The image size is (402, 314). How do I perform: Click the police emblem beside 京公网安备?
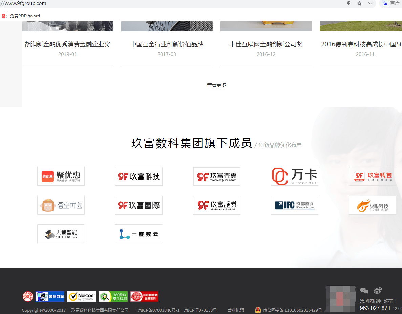[258, 310]
